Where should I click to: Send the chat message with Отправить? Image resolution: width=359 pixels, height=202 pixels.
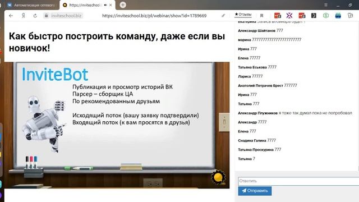(x=255, y=191)
